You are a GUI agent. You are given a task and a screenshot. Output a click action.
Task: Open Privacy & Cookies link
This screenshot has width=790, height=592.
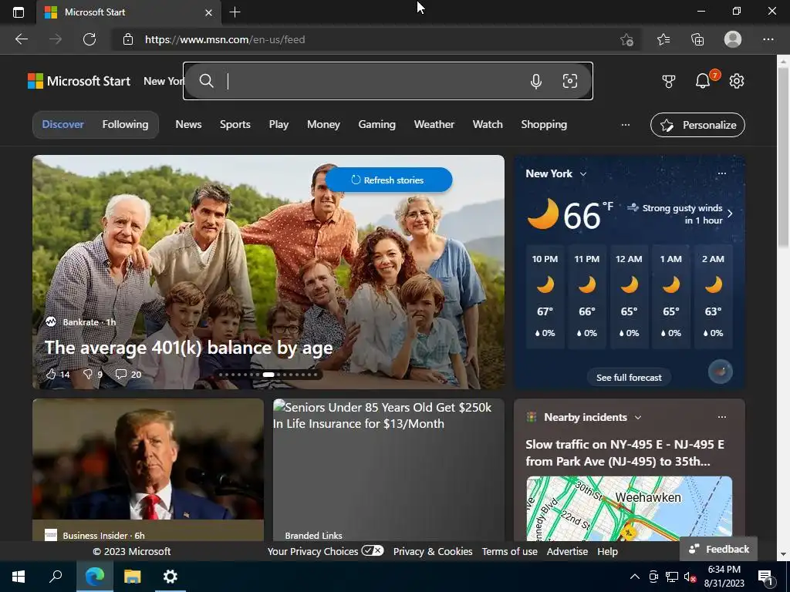coord(433,552)
